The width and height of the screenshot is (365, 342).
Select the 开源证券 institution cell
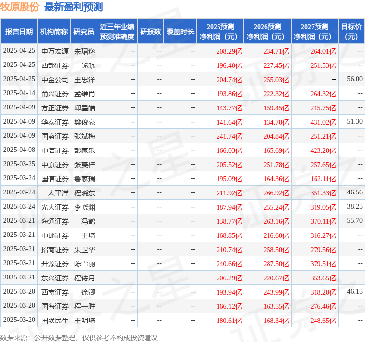pos(55,264)
